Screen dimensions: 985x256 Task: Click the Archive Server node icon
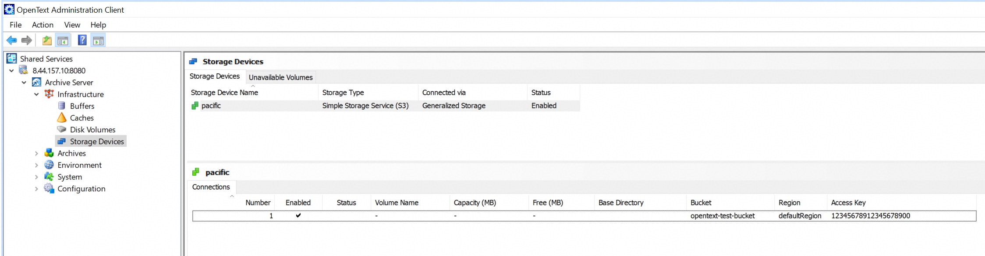36,82
